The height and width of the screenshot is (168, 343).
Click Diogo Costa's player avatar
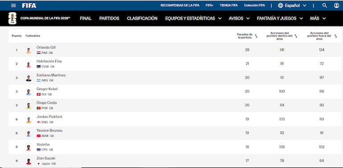[29, 106]
